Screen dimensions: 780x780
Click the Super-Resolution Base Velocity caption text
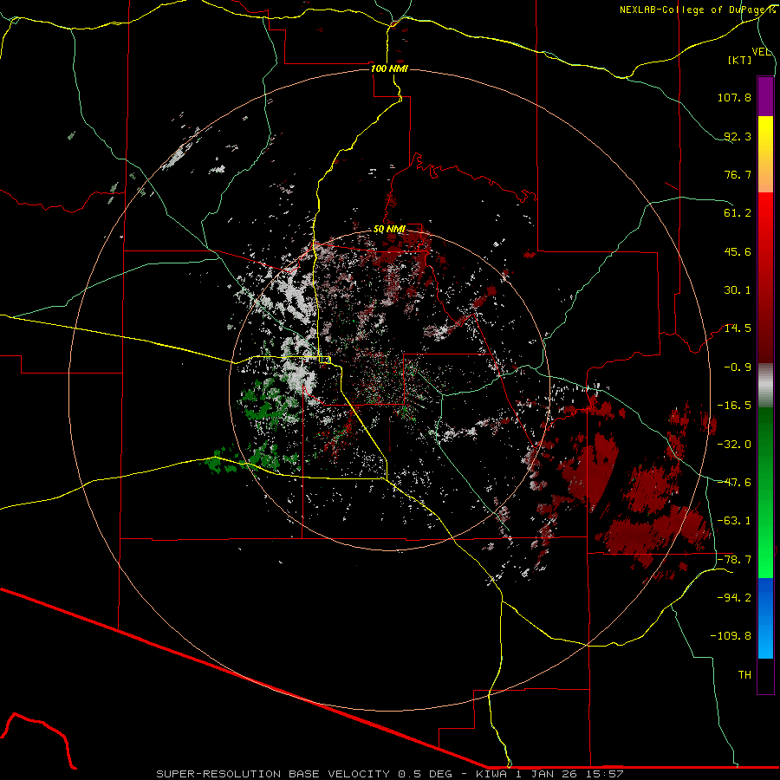tap(389, 774)
